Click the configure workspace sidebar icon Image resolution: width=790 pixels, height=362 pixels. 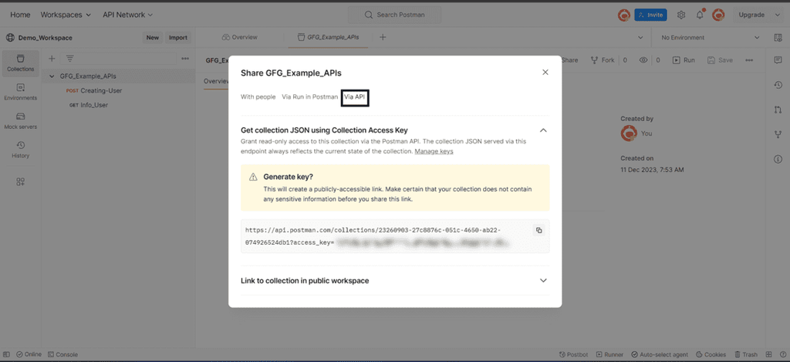pos(21,182)
